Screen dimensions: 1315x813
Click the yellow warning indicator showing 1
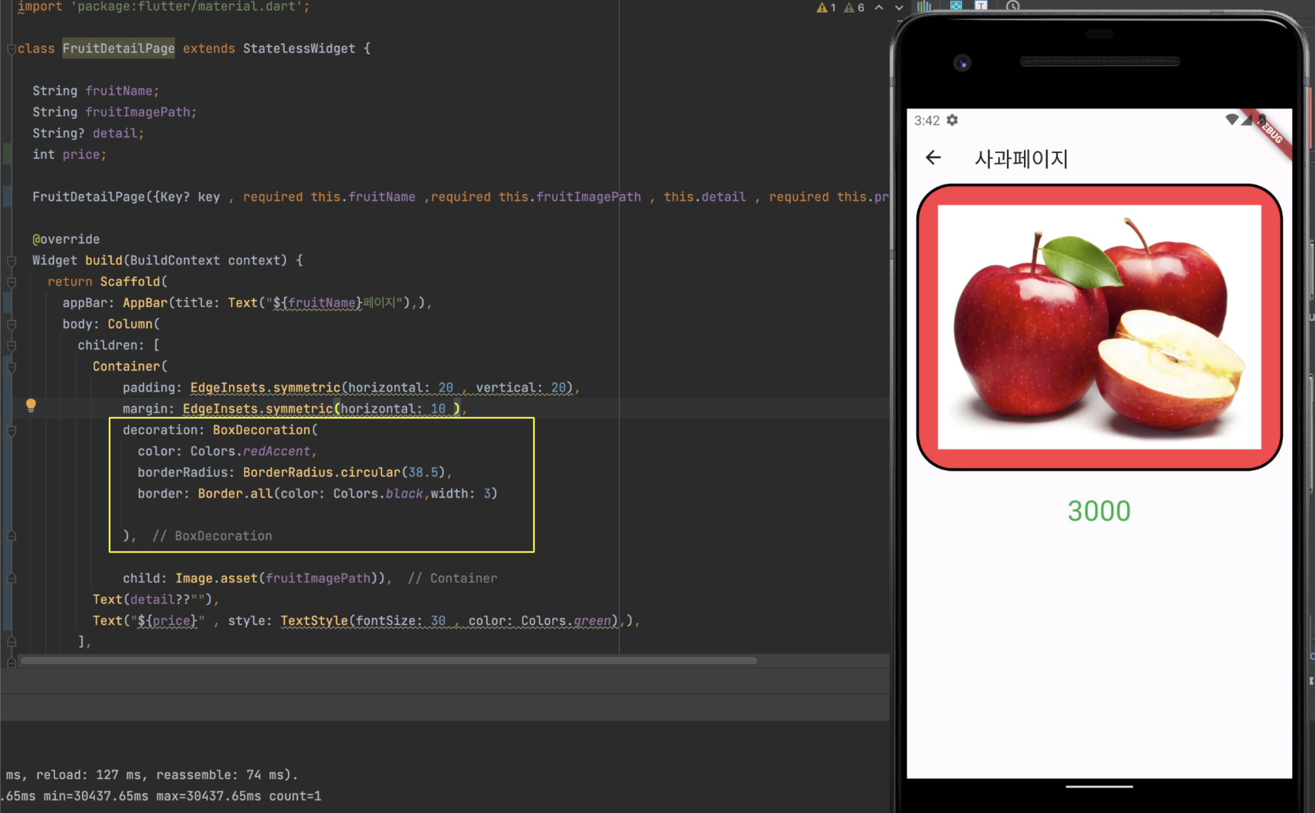click(x=826, y=8)
